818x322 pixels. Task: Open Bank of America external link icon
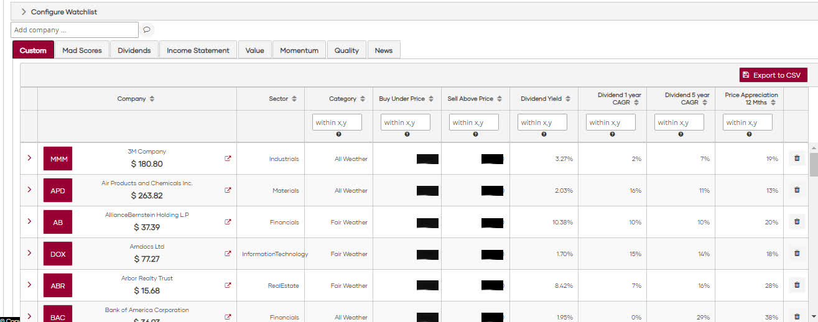tap(228, 317)
